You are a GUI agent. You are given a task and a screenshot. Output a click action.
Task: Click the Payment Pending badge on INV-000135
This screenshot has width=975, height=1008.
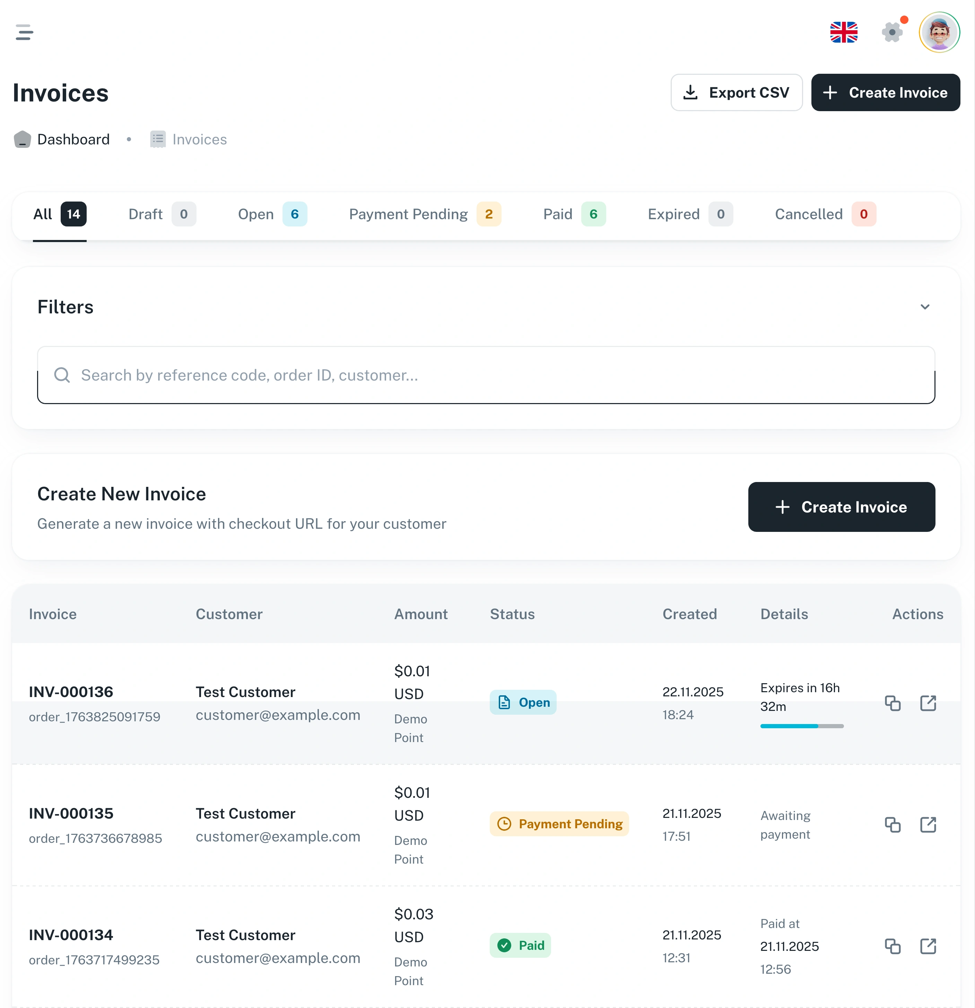[x=559, y=824]
